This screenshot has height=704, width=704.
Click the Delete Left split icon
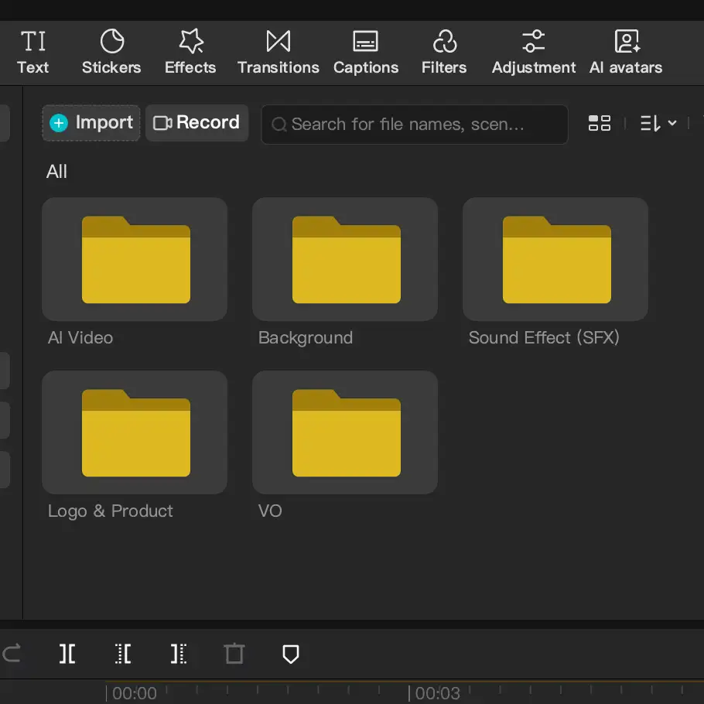[122, 654]
